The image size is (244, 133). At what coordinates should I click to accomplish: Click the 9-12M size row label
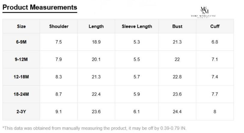click(21, 59)
